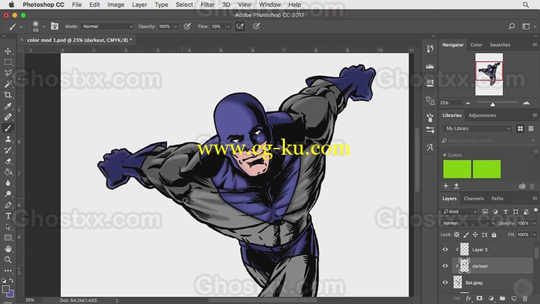Open brush preset picker dropdown
Screen dimensions: 540x304
(x=44, y=26)
